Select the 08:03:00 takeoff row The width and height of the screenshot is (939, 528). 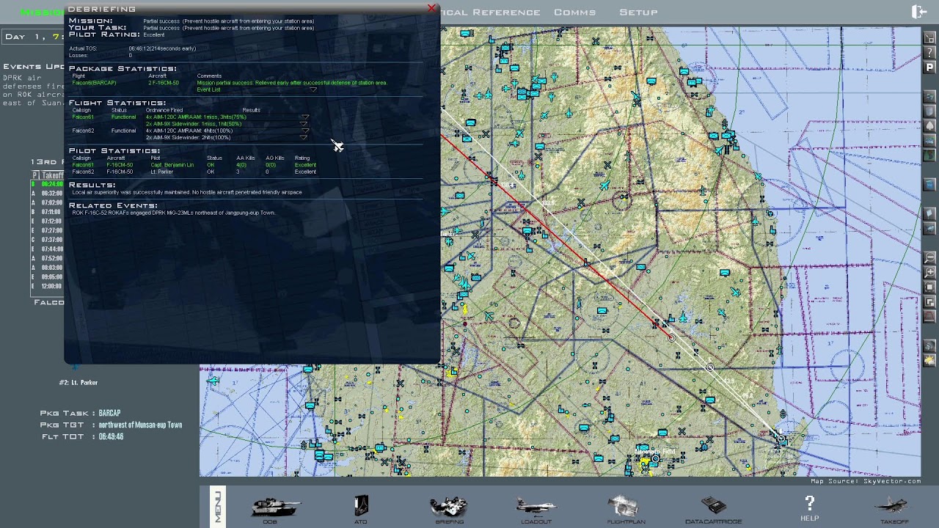[x=48, y=268]
